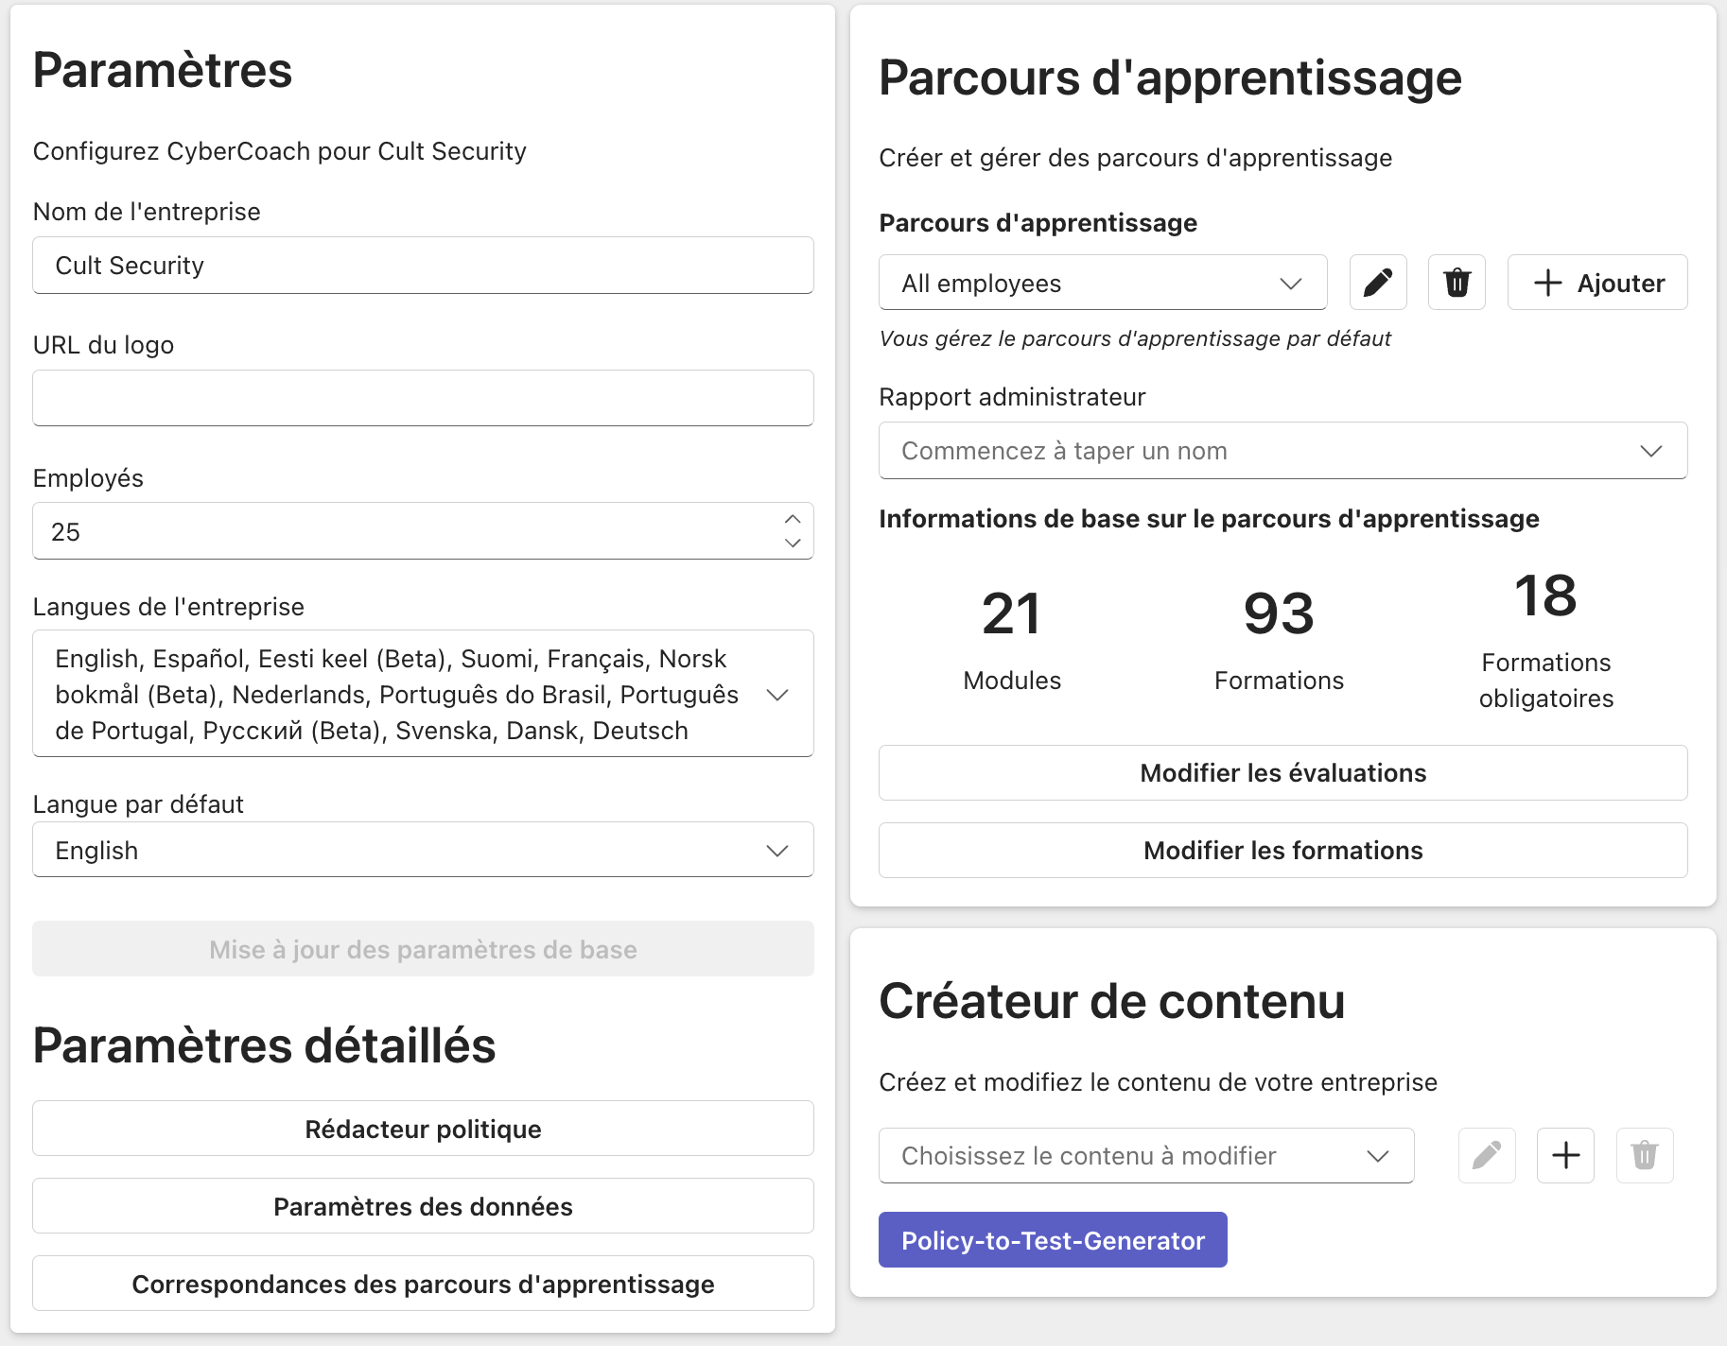Launch the Policy-to-Test-Generator
Image resolution: width=1727 pixels, height=1346 pixels.
tap(1052, 1239)
